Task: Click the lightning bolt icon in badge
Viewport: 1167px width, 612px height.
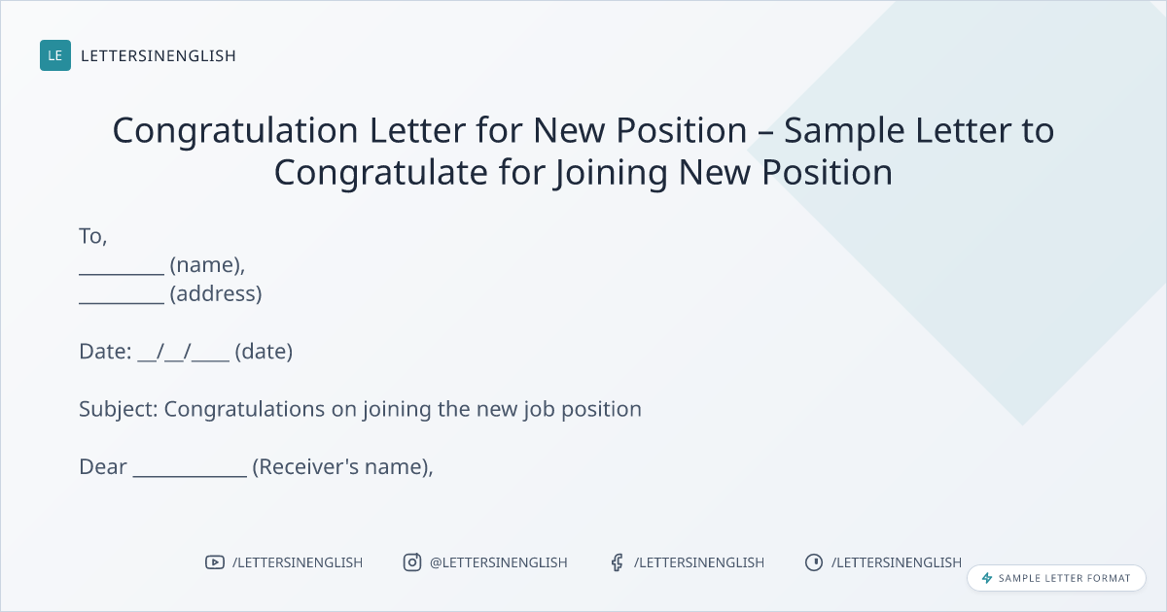Action: click(x=987, y=578)
